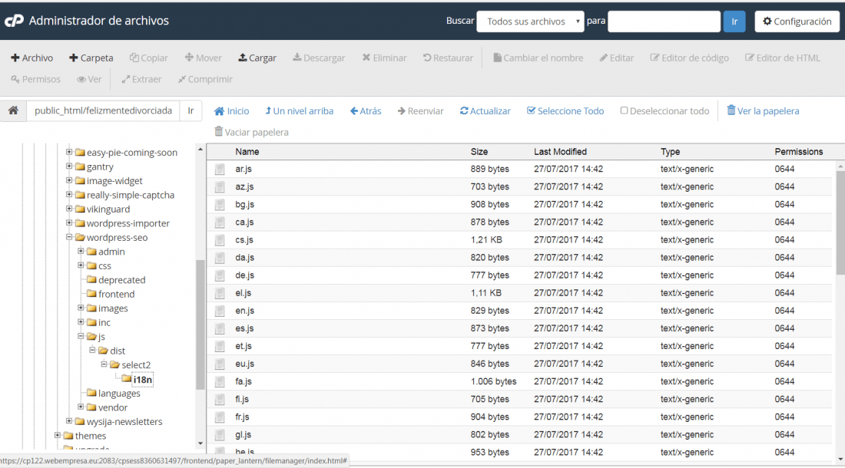Click the Extraer toolbar button

coord(141,79)
